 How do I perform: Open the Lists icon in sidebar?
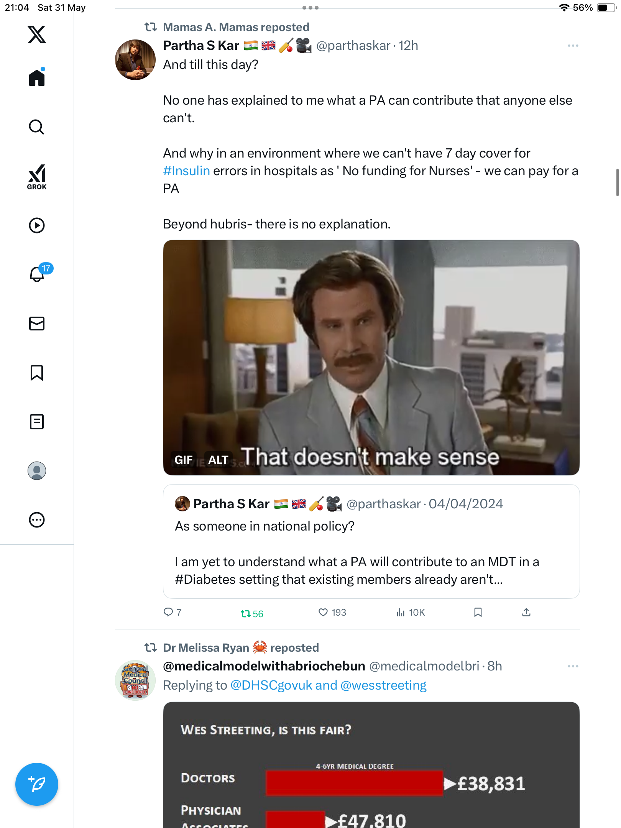(x=37, y=422)
